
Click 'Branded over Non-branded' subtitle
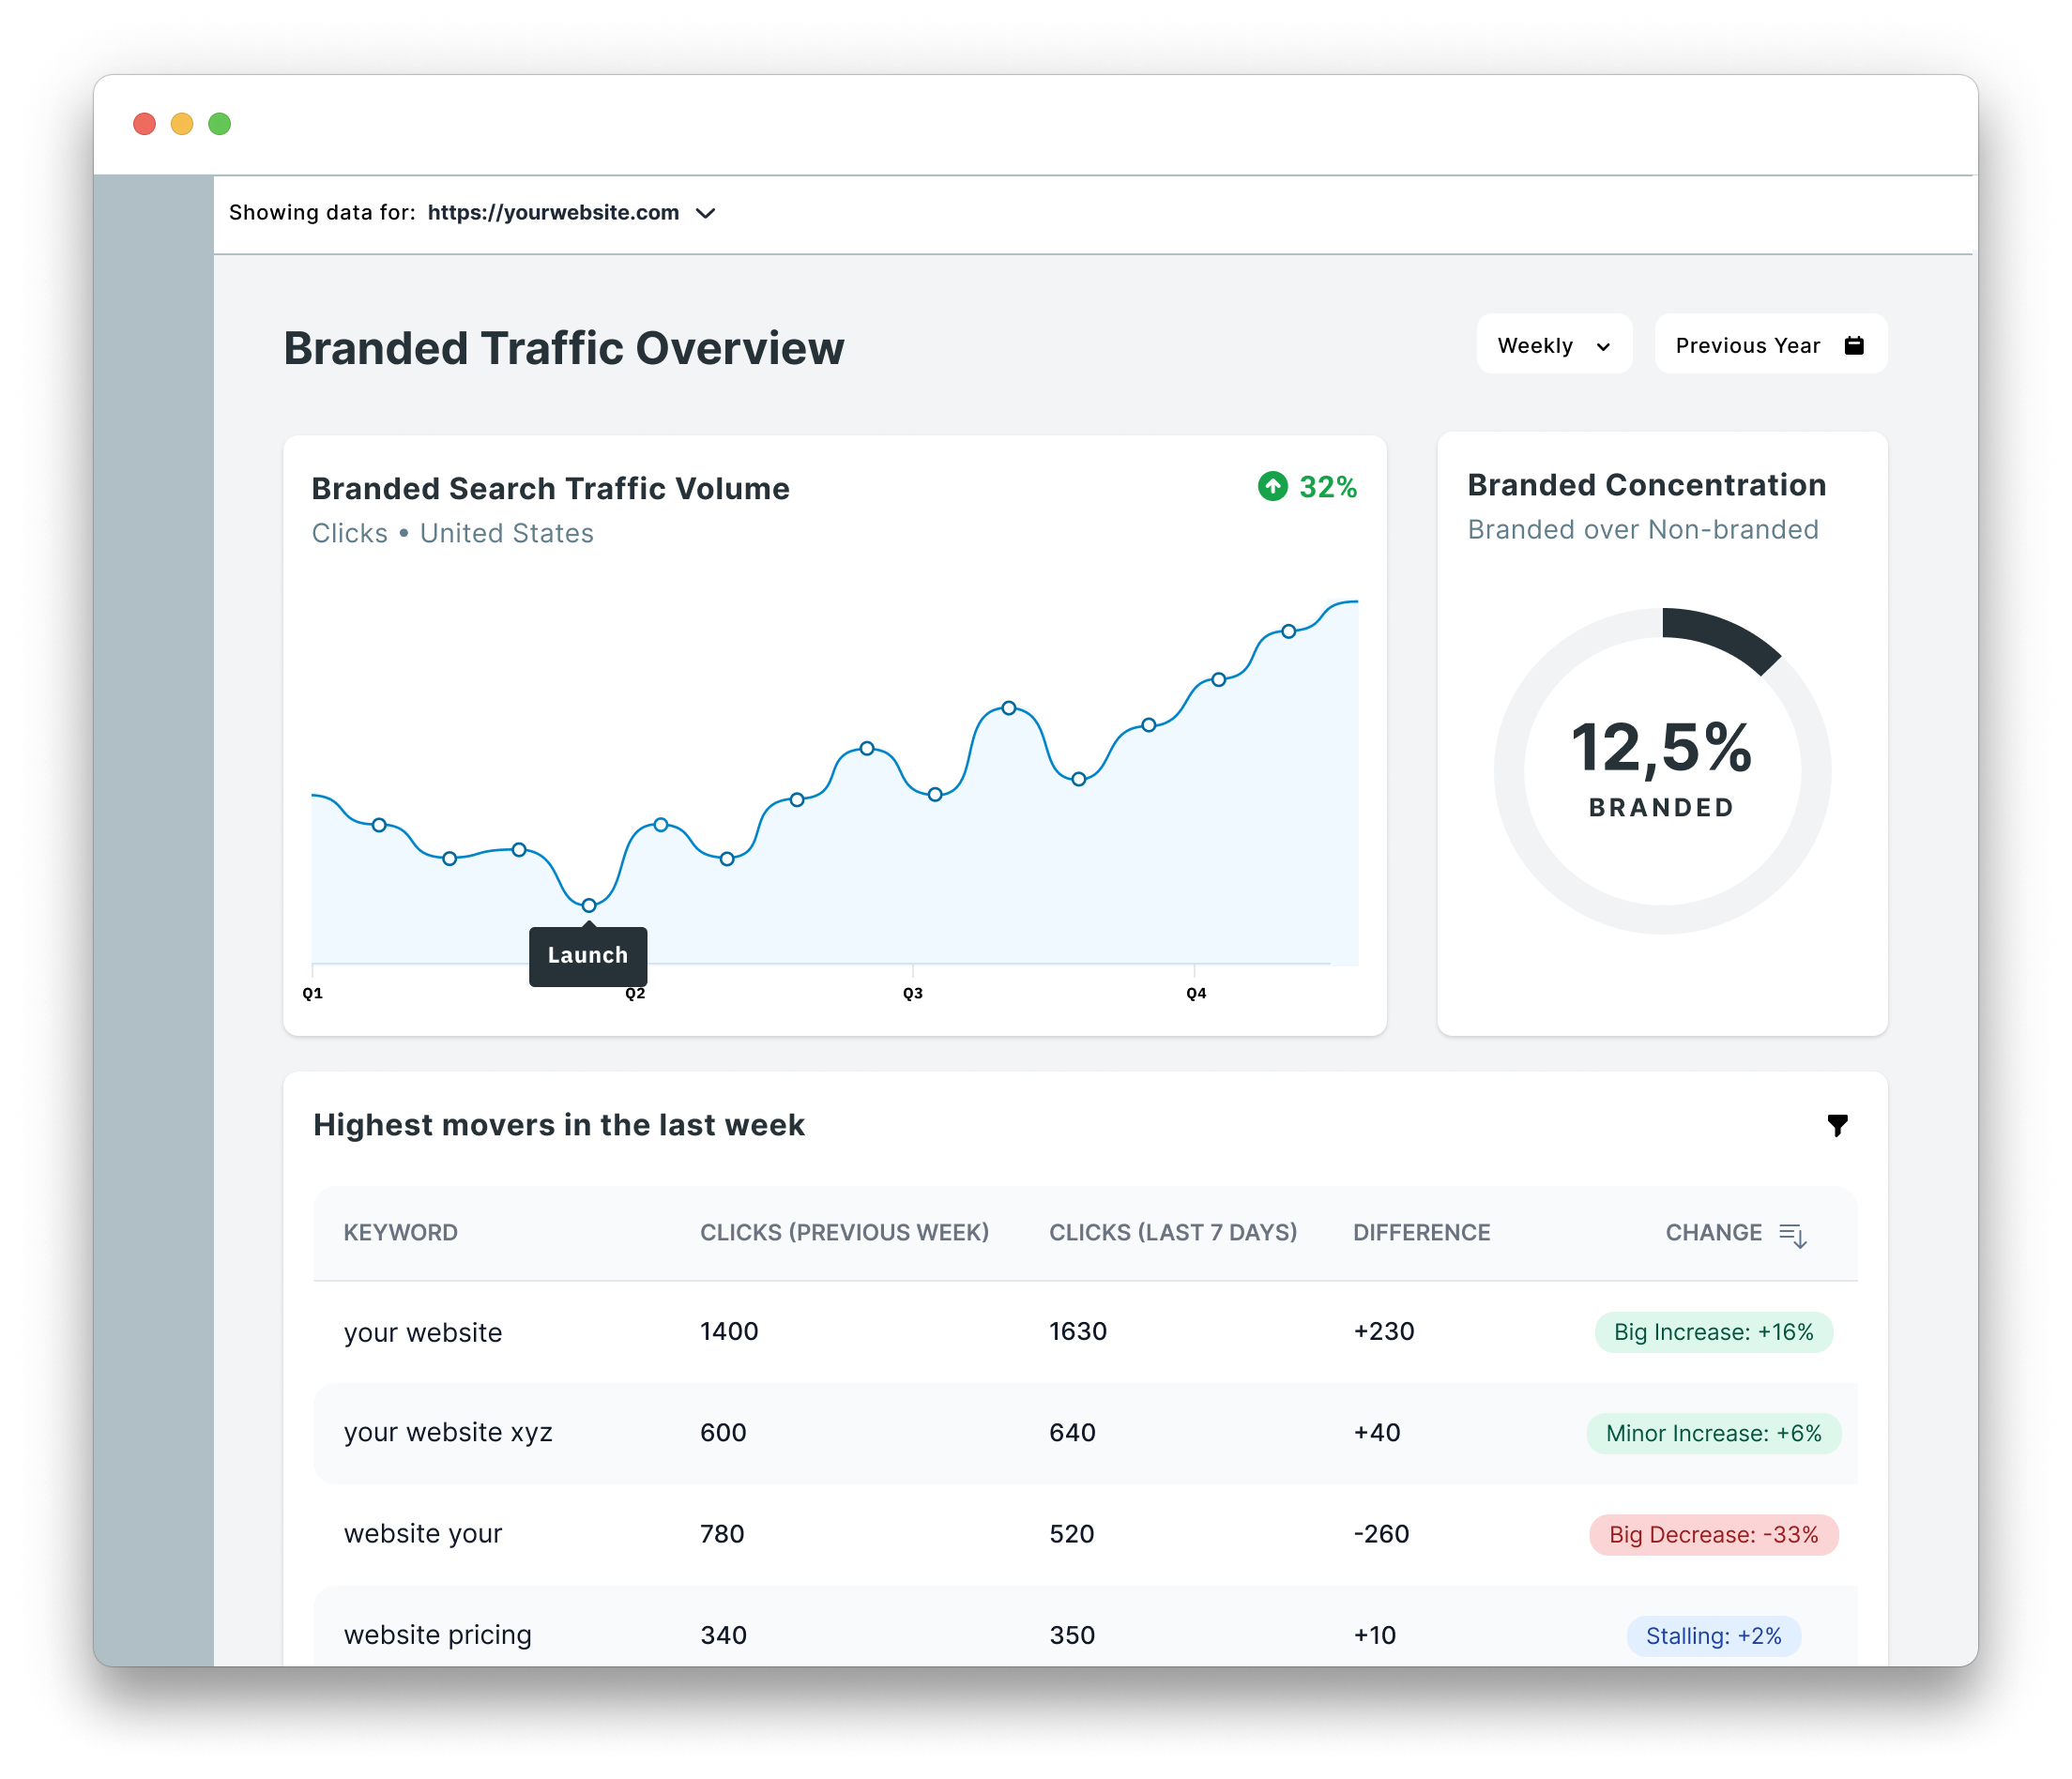(1642, 529)
